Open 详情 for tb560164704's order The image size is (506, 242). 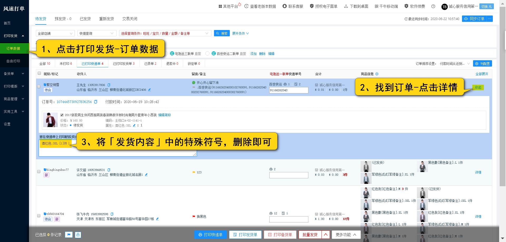478,216
